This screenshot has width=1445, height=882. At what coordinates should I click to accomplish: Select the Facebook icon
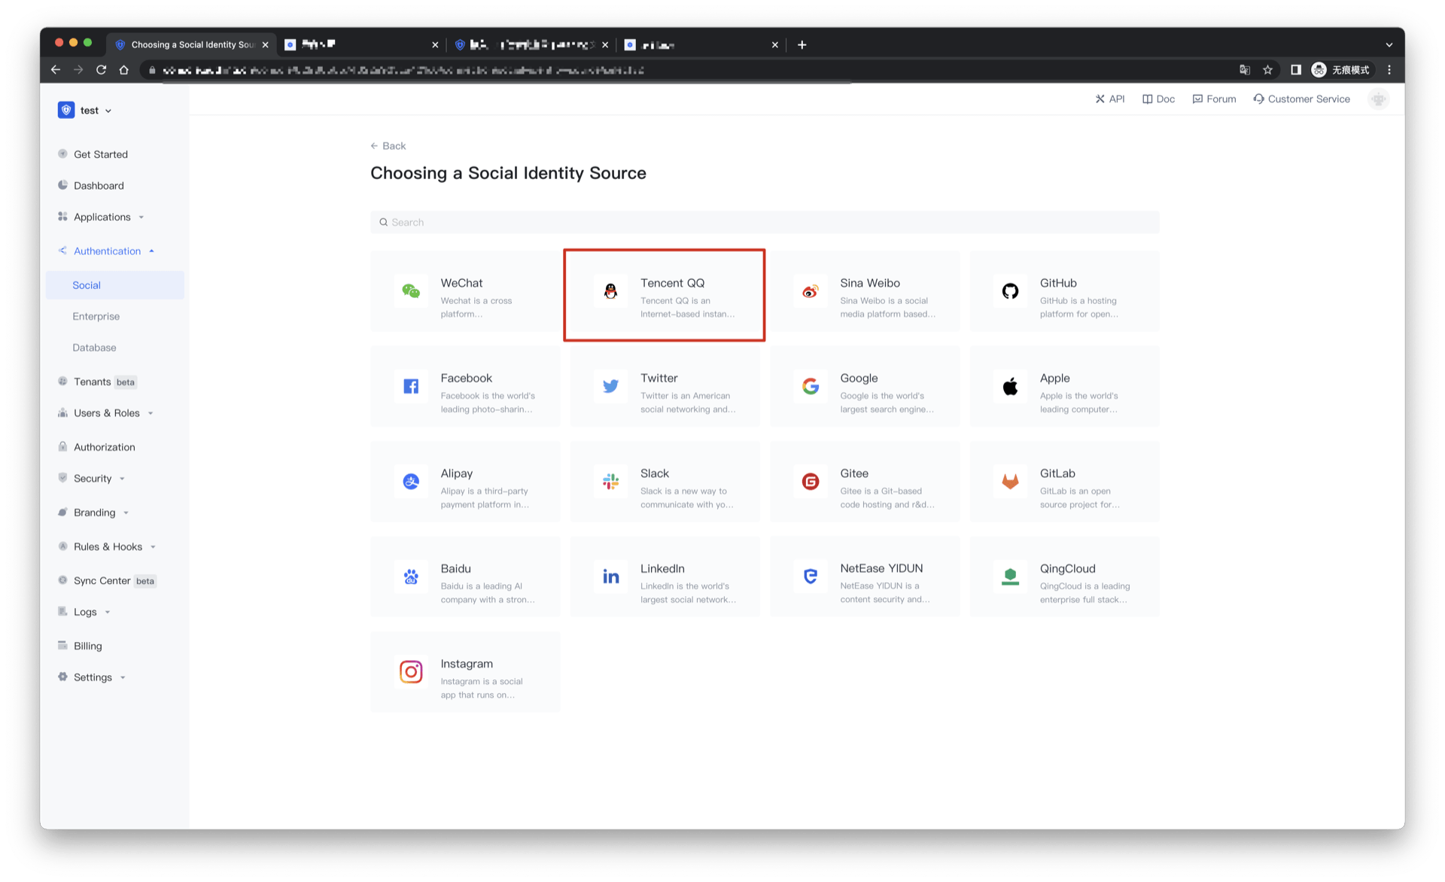click(x=411, y=387)
